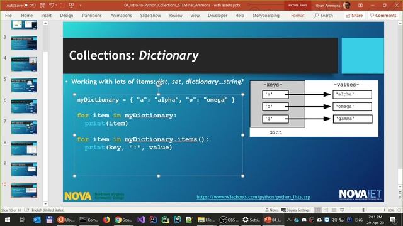Click the rotation handle of the selected picture
Image resolution: width=403 pixels, height=226 pixels.
coord(159,83)
